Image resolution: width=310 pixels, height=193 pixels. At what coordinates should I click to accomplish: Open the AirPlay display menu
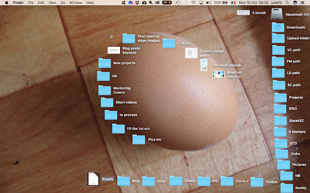pos(201,2)
